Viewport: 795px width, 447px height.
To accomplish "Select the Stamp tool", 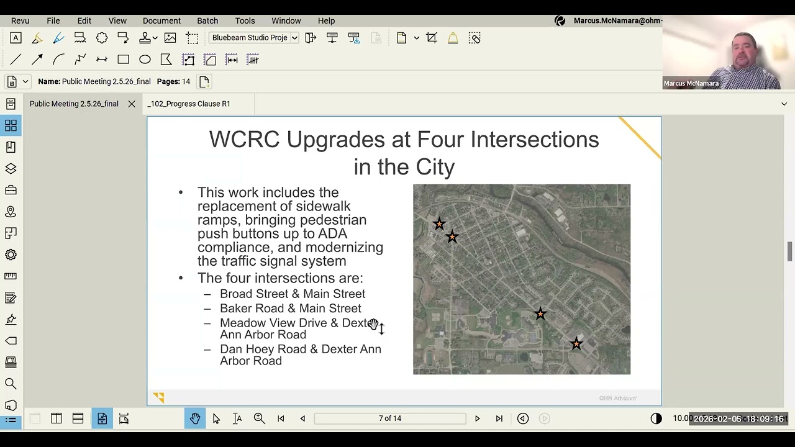I will [145, 38].
